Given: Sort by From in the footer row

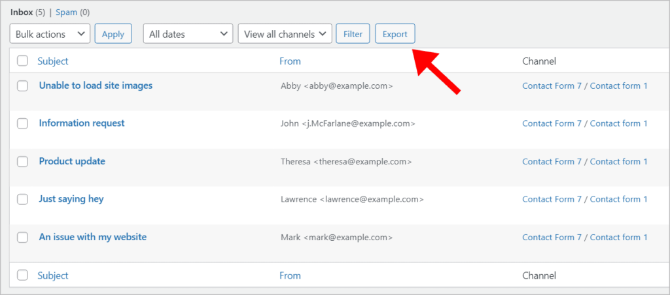Looking at the screenshot, I should click(290, 275).
